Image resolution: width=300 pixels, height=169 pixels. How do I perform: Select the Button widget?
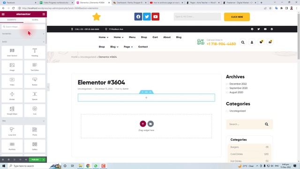(x=35, y=81)
